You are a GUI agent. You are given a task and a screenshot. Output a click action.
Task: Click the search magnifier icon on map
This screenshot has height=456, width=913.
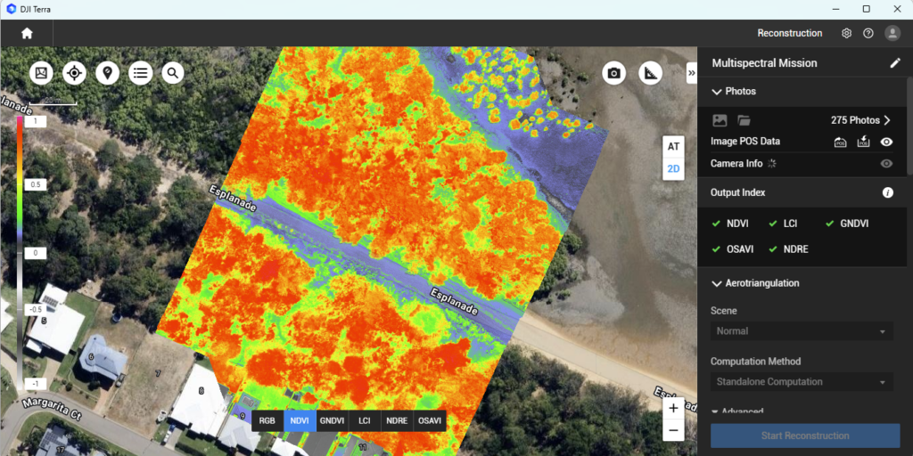[173, 73]
